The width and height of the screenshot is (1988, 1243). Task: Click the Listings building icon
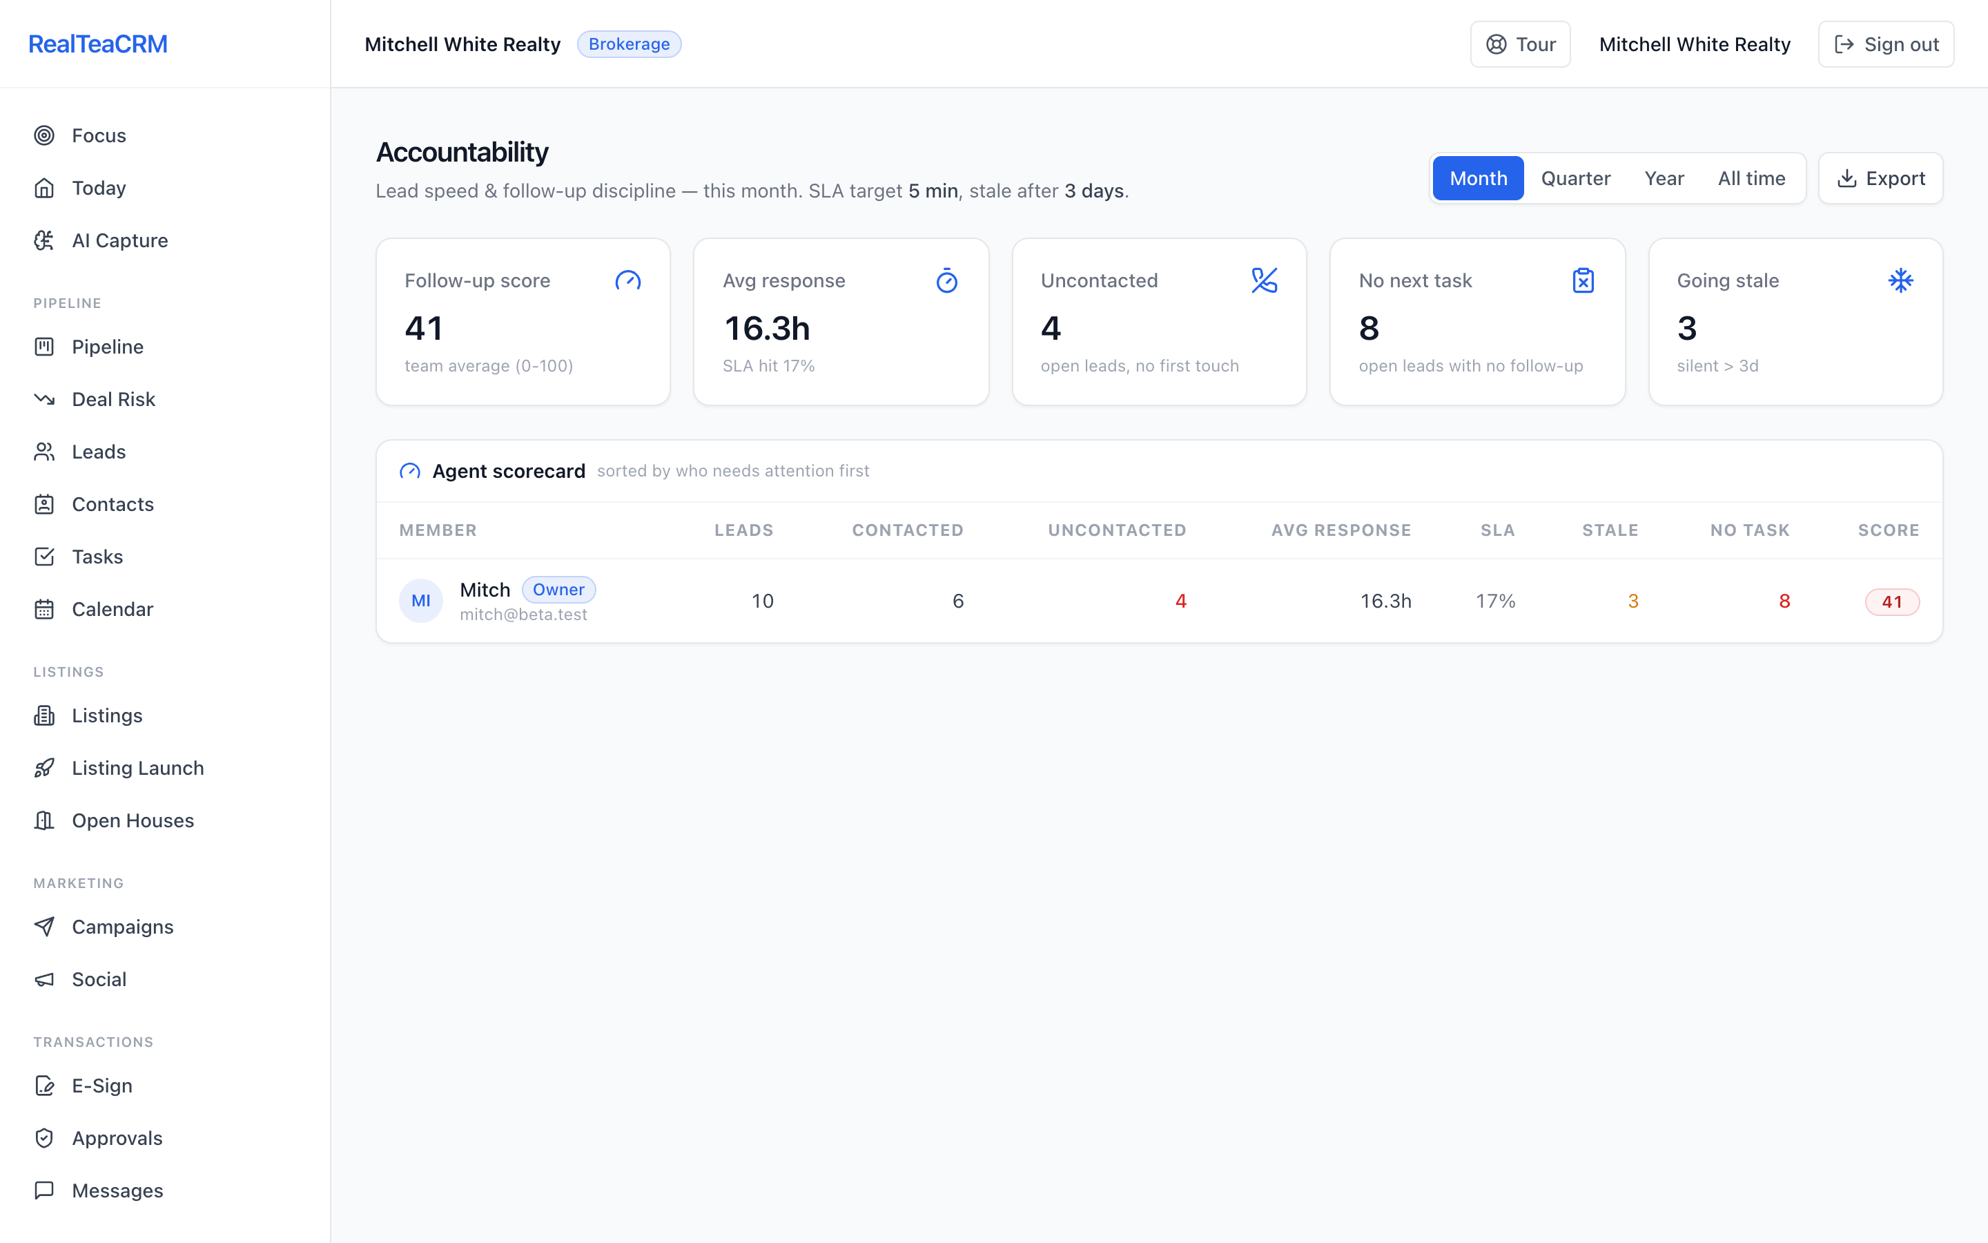click(44, 716)
